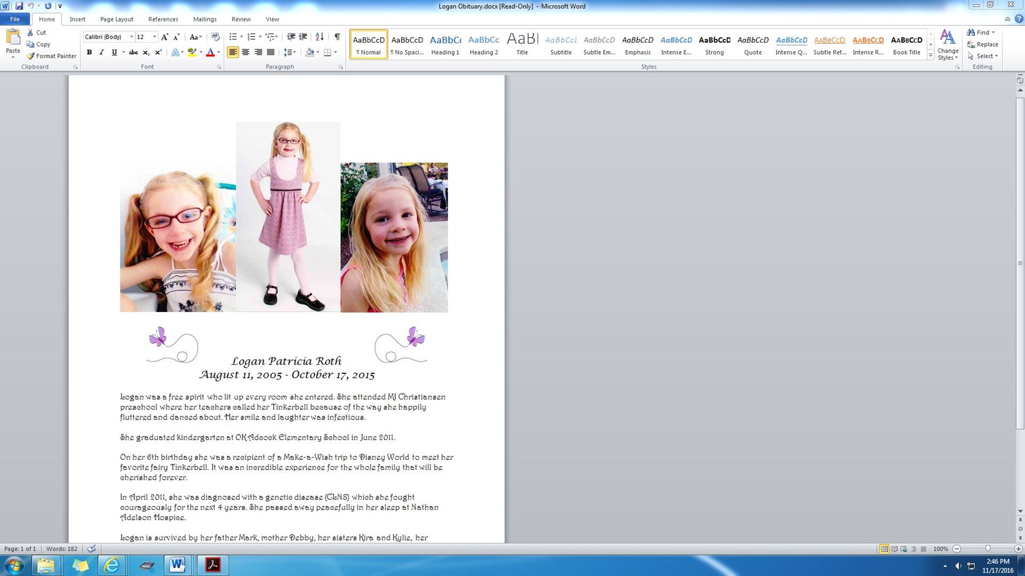This screenshot has width=1025, height=576.
Task: Toggle underline on selected text
Action: click(x=113, y=52)
